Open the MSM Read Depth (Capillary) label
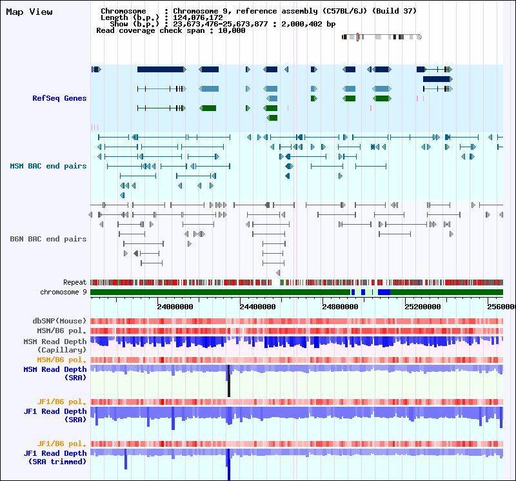Viewport: 516px width, 481px height. coord(55,345)
